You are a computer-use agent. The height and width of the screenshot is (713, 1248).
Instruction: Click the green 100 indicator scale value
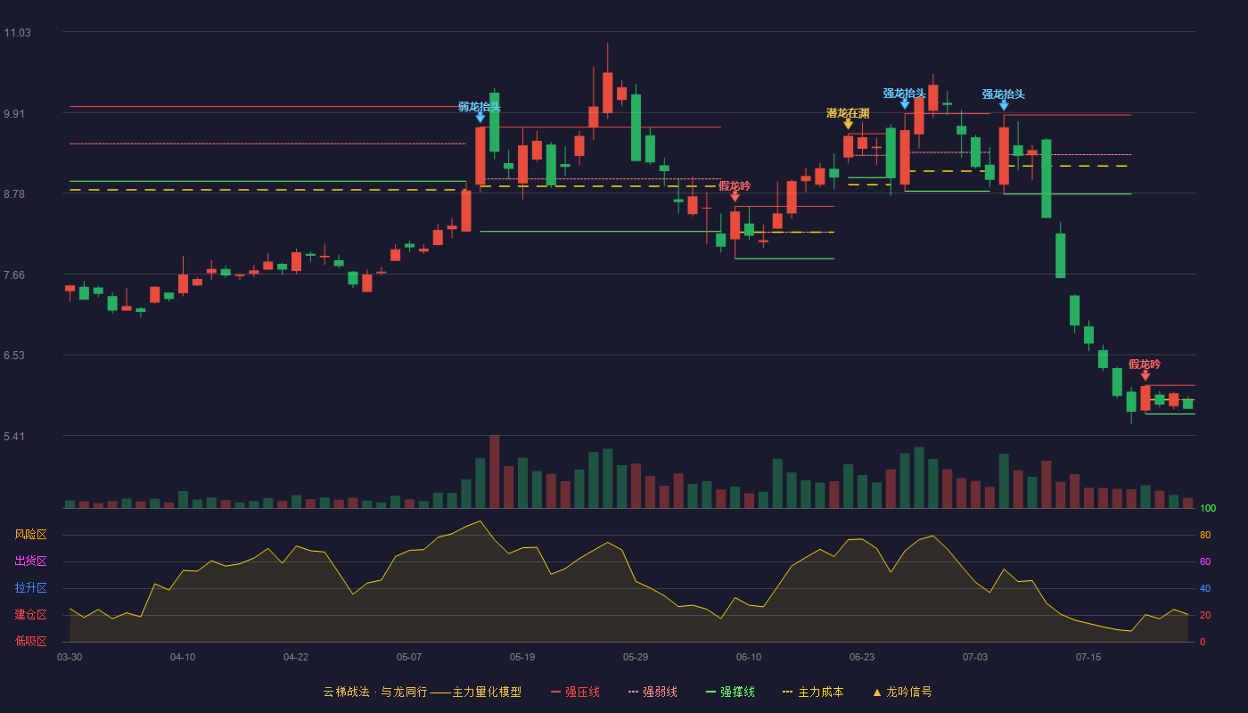click(x=1208, y=509)
